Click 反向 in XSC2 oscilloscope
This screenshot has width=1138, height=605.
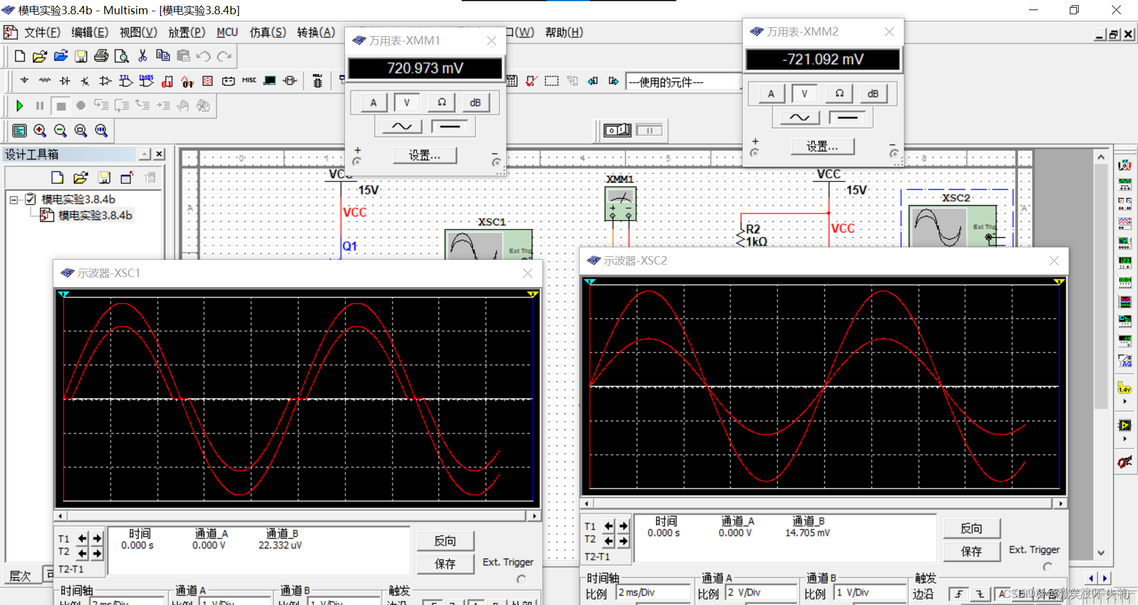(x=971, y=528)
